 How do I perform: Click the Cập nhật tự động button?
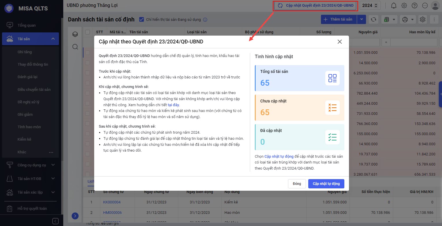coord(326,184)
